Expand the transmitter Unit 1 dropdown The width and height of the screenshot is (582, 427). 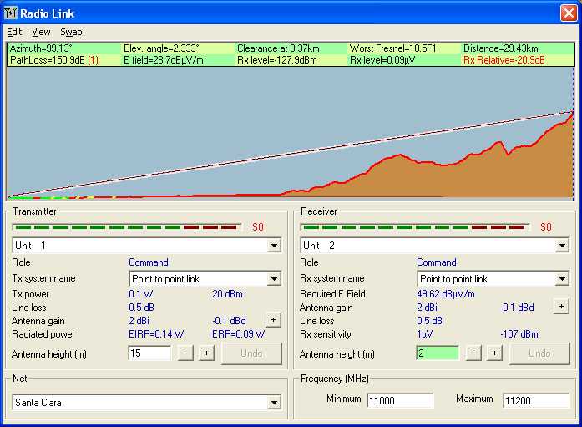tap(273, 246)
